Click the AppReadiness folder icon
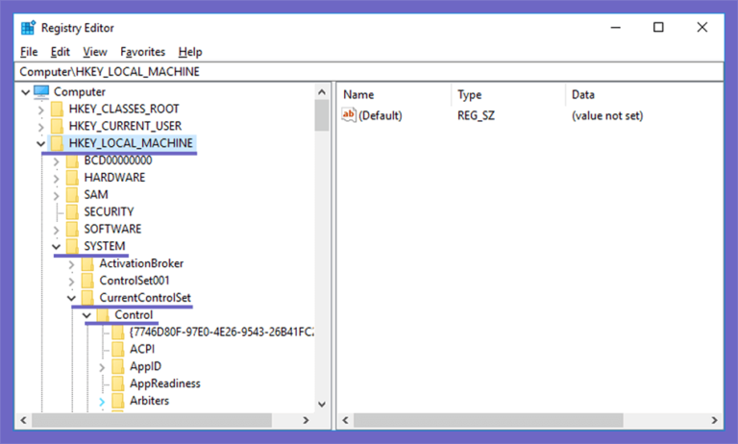 click(117, 383)
